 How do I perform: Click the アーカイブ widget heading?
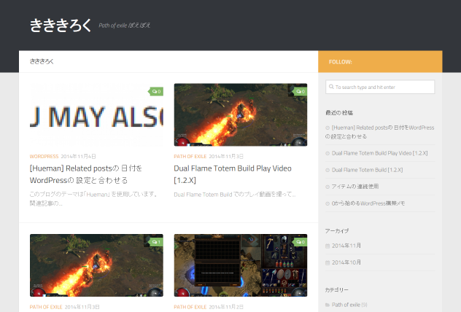337,231
